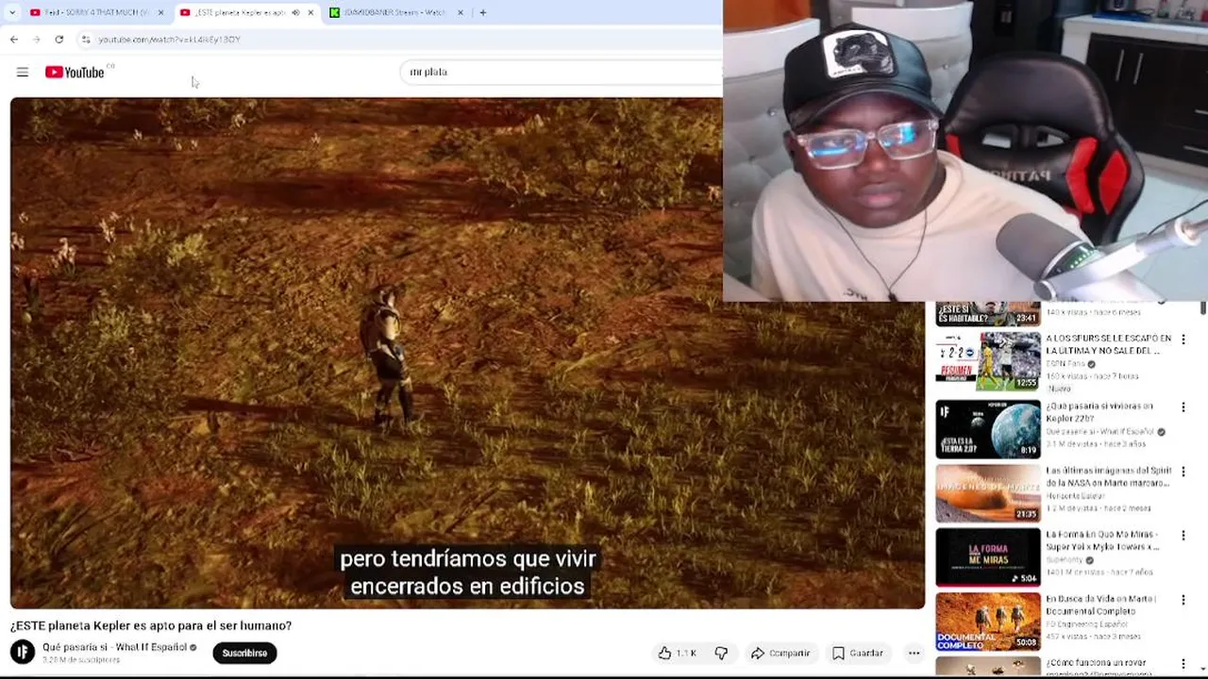Open 'A LOS SPURS SE LE ESCAPÓ' video title
Viewport: 1208px width, 679px height.
(1108, 344)
